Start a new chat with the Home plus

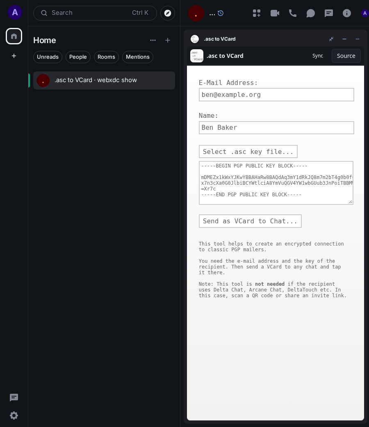[168, 40]
